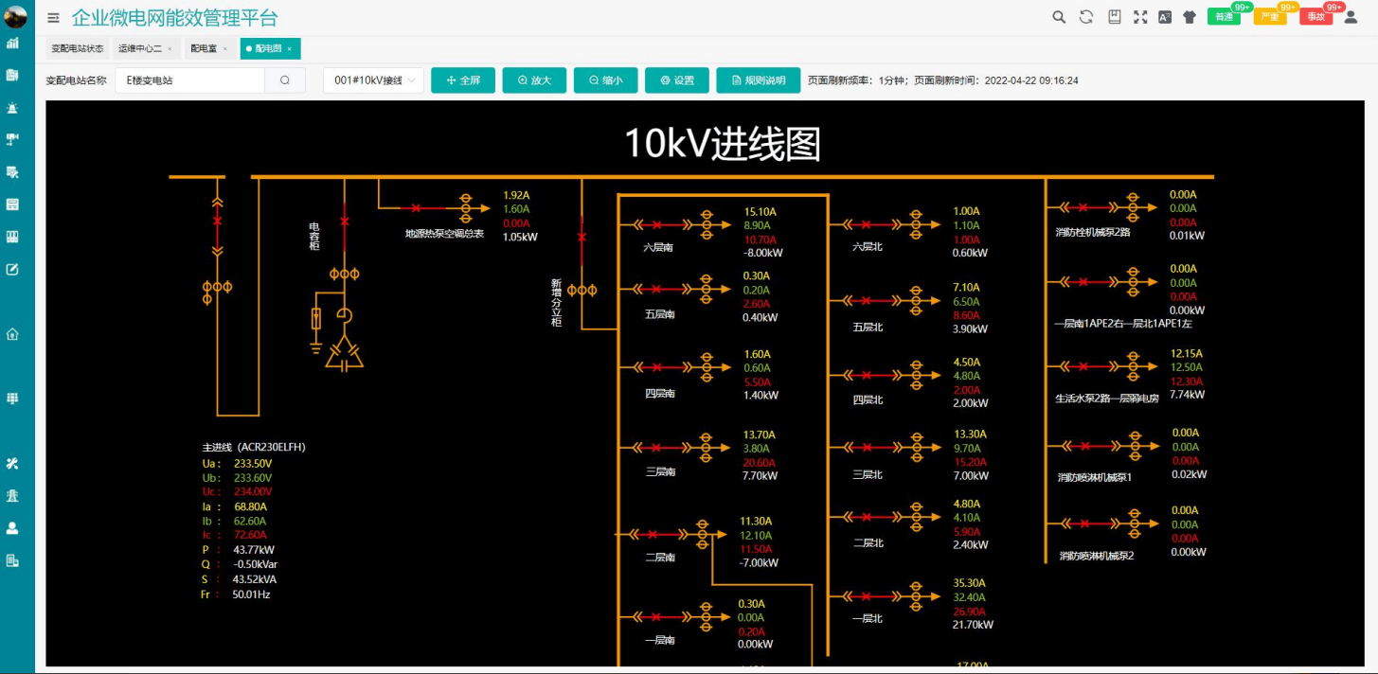Click the refresh arrows icon in header

1086,17
